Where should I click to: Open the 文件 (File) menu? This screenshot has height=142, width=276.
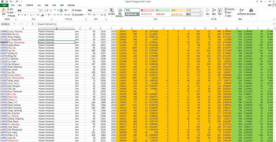tap(4, 5)
